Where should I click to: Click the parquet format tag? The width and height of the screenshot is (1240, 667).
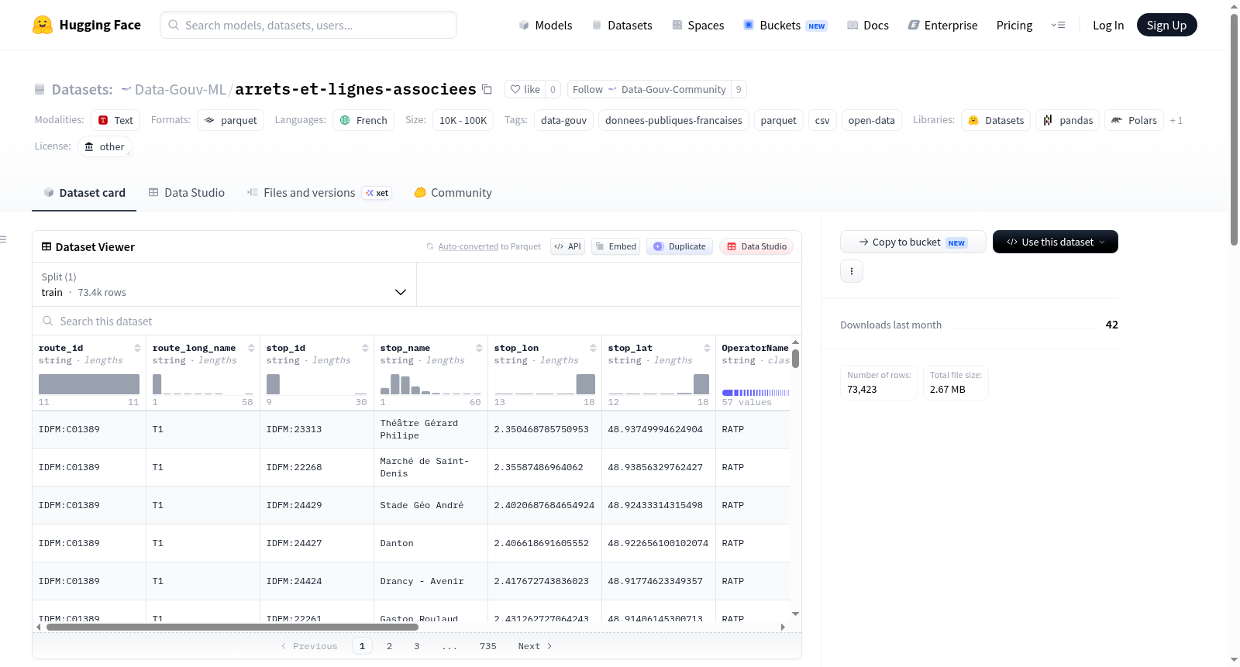231,120
